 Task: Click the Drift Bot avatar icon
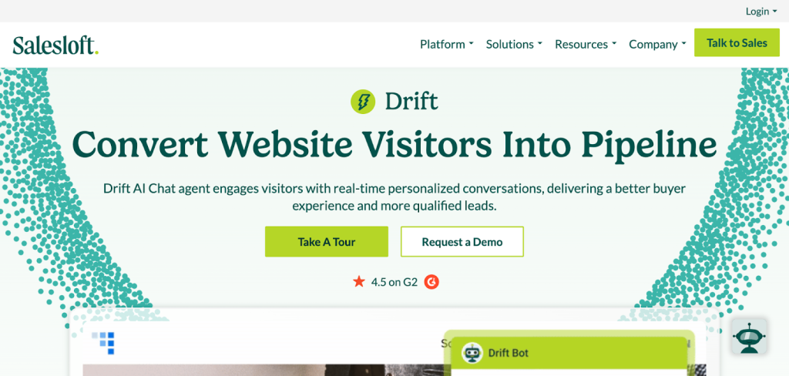472,353
